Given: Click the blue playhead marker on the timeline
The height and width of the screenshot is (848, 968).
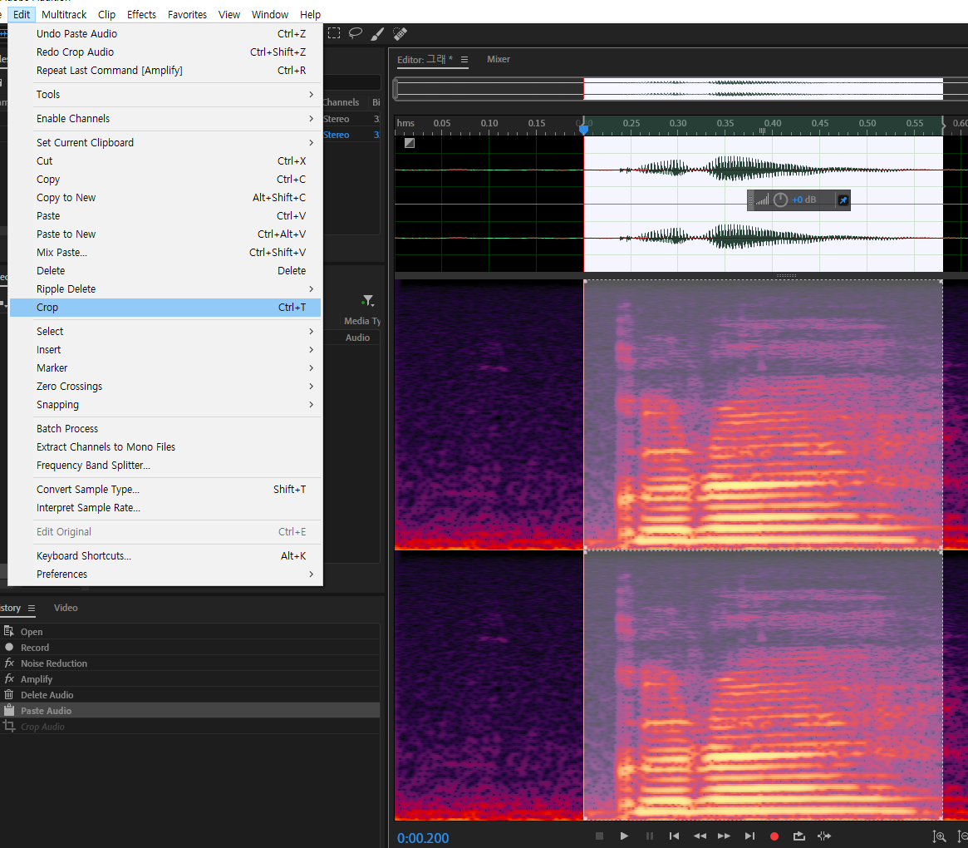Looking at the screenshot, I should [x=583, y=129].
